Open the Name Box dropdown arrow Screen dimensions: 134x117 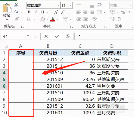click(28, 36)
